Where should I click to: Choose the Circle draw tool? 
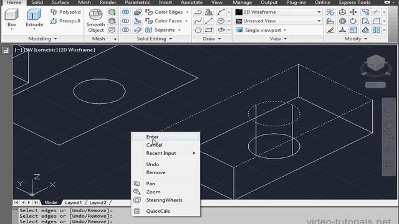[x=221, y=21]
